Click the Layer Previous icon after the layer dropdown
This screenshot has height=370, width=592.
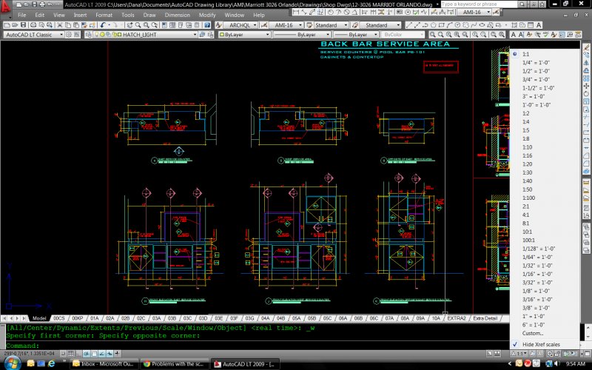coord(210,35)
